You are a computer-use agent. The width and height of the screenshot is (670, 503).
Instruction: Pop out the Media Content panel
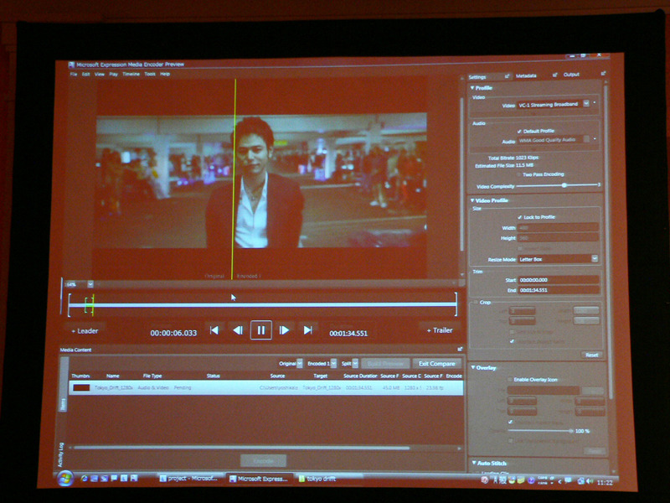coord(460,350)
